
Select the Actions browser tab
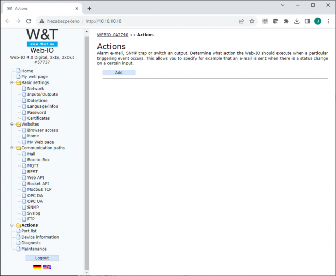point(43,9)
